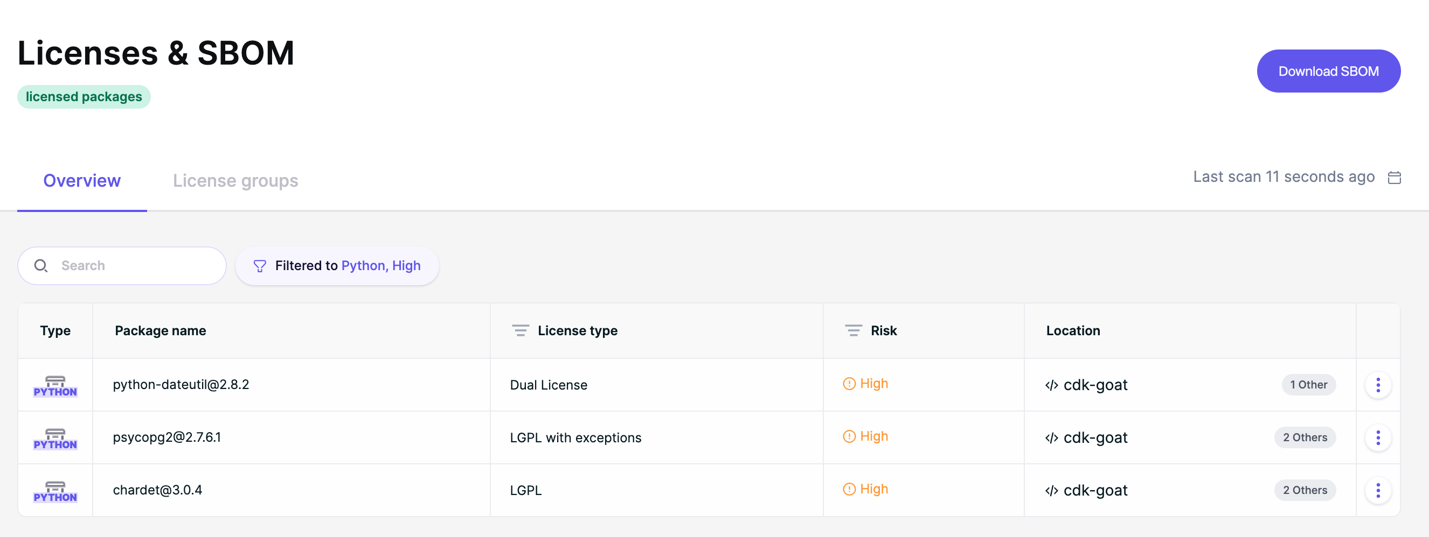The image size is (1429, 537).
Task: Click the licensed packages green tag
Action: pos(84,96)
